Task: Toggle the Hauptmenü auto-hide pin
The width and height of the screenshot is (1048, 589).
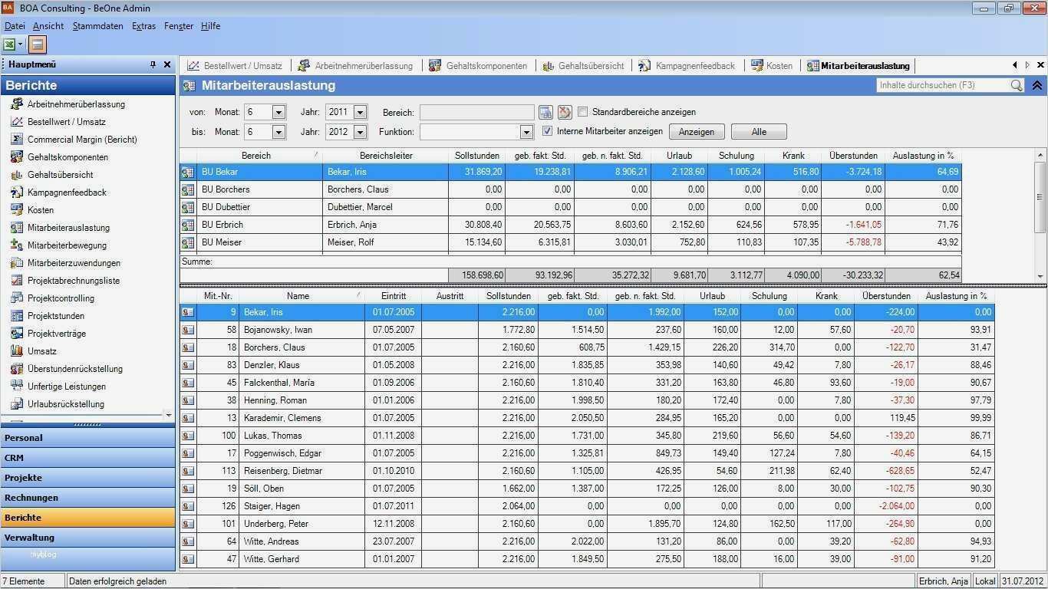Action: pyautogui.click(x=151, y=64)
